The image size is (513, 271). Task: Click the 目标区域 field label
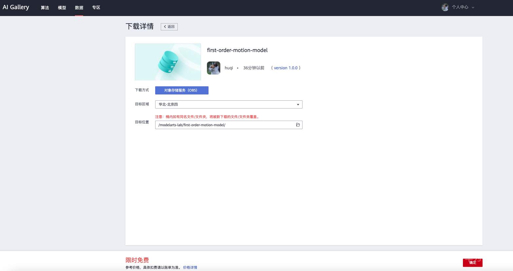142,104
